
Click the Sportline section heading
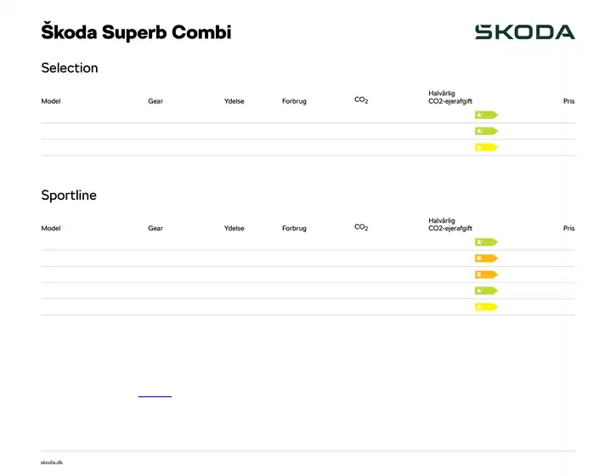[x=69, y=195]
